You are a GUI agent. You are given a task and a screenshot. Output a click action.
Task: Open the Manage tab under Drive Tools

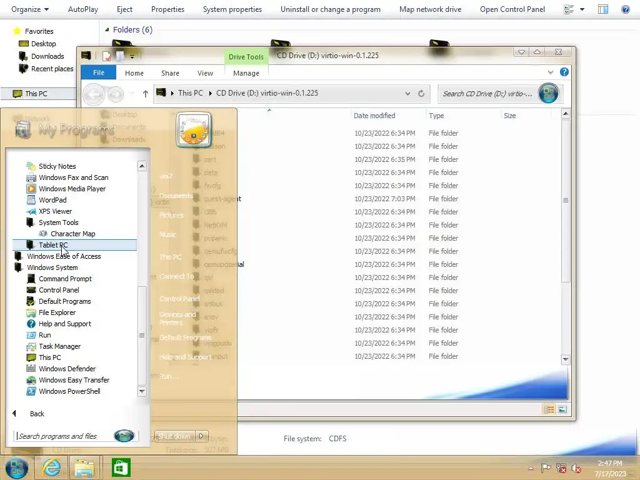pos(246,73)
